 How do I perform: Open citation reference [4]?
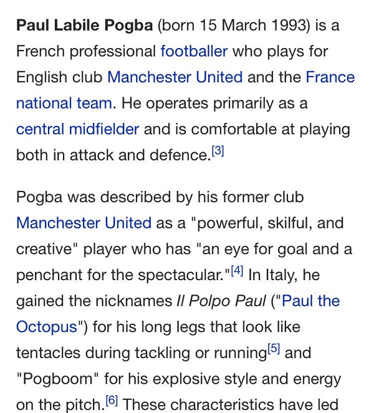pos(237,271)
